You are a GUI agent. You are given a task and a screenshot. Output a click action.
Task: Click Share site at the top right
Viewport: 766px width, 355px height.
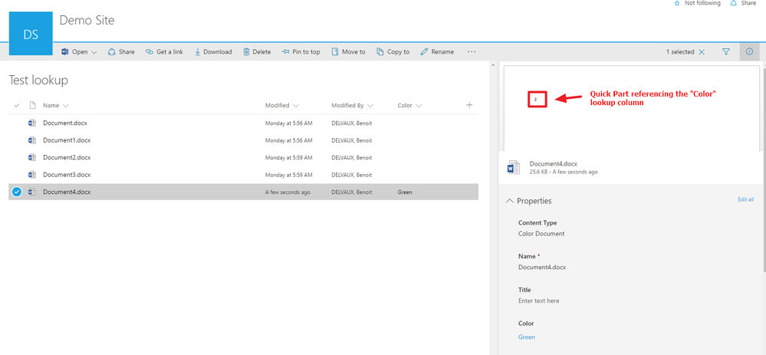pyautogui.click(x=743, y=3)
